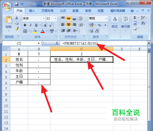
Task: Switch to the 公式 tab
Action: coord(63,11)
